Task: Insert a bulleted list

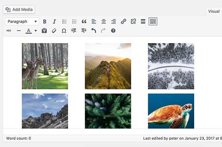Action: point(65,21)
